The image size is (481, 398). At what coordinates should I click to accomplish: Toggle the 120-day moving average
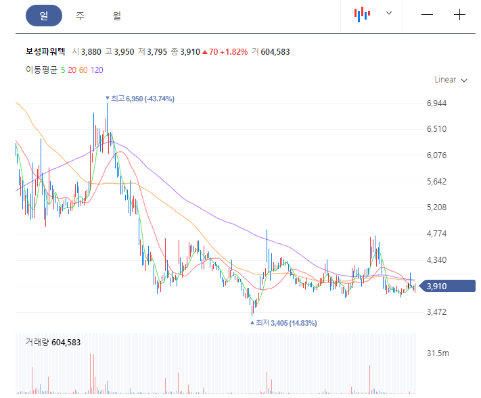(x=97, y=70)
